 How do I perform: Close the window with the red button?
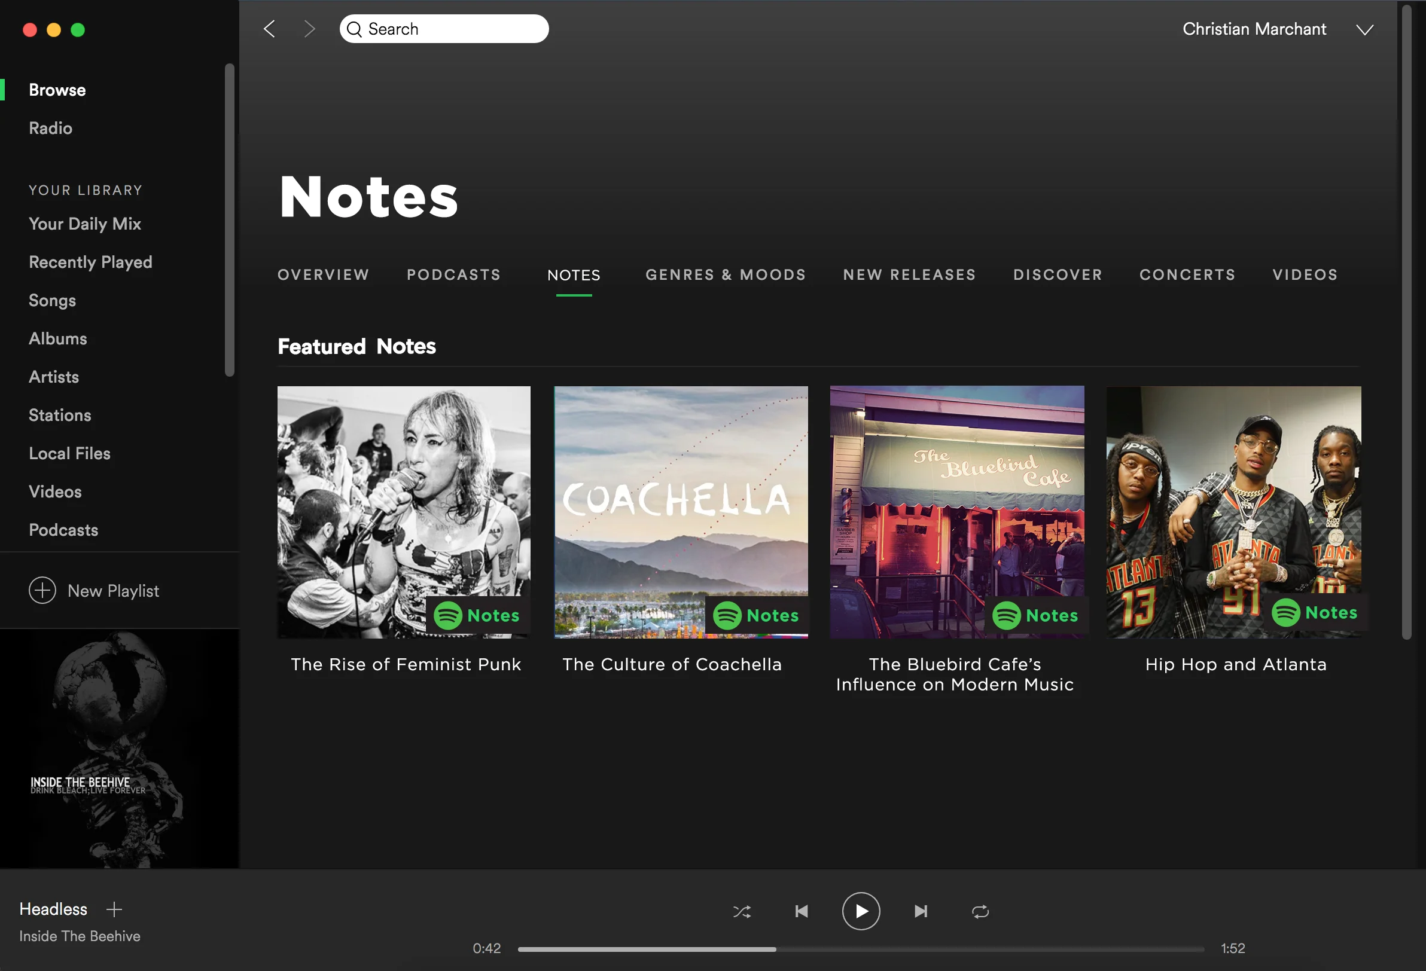(30, 29)
